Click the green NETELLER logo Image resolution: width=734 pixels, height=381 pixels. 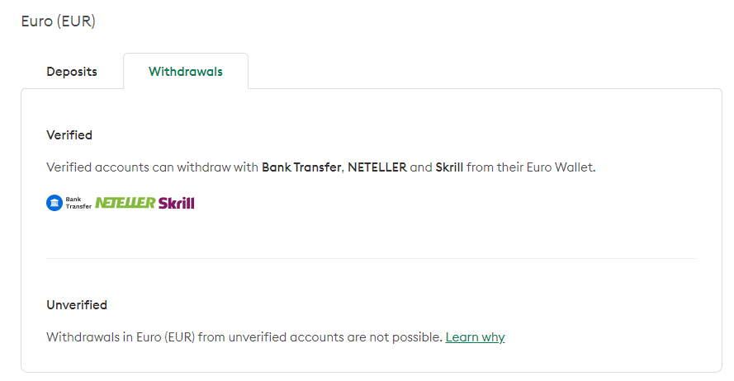[x=125, y=203]
